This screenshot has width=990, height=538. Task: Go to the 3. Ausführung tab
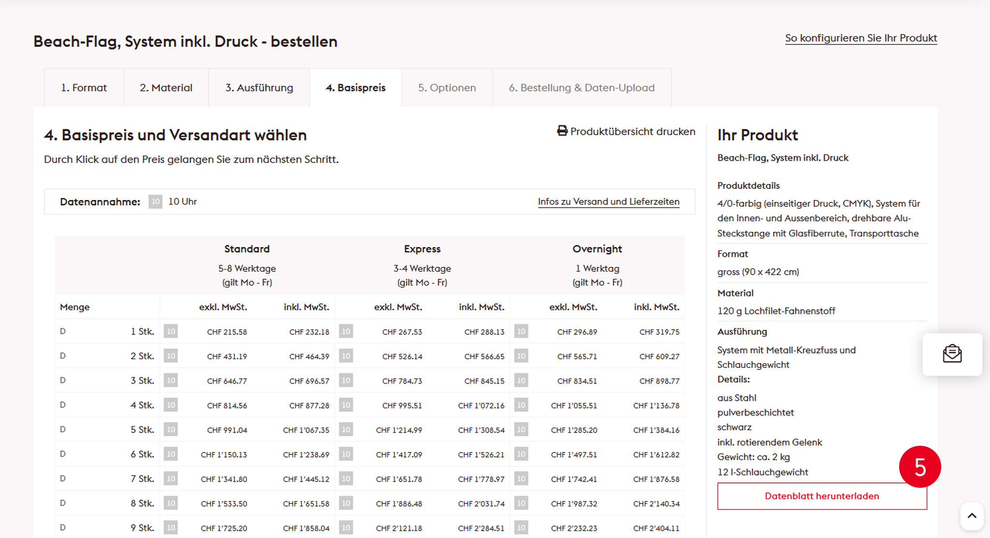[259, 88]
